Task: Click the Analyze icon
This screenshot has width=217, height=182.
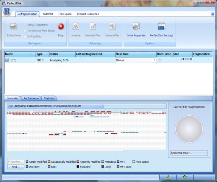Action: tap(76, 27)
